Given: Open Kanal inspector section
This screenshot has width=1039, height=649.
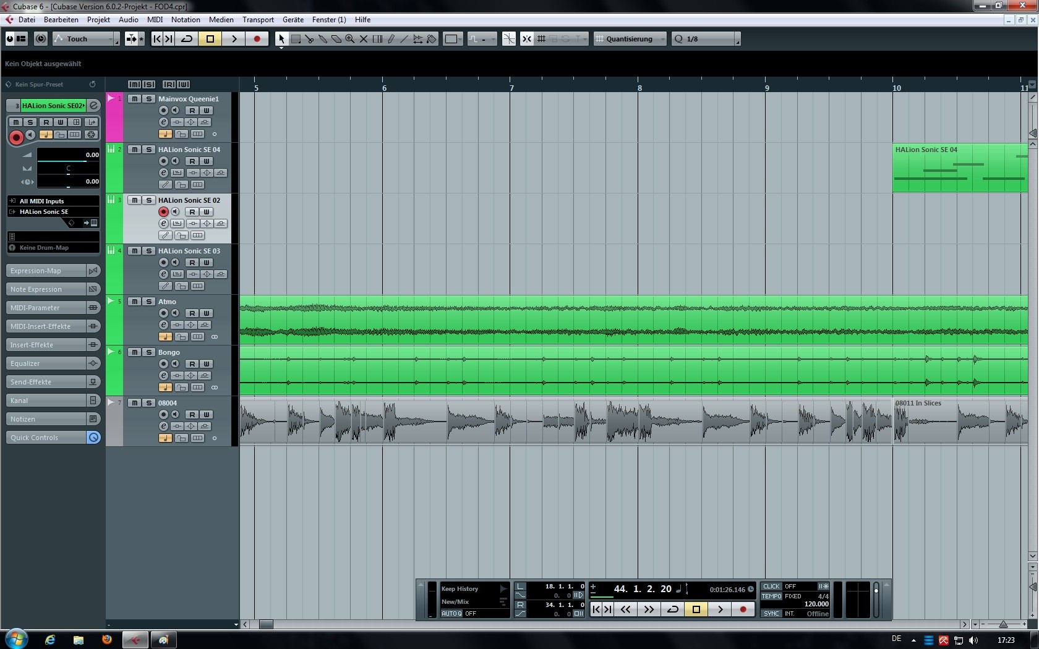Looking at the screenshot, I should (x=53, y=401).
